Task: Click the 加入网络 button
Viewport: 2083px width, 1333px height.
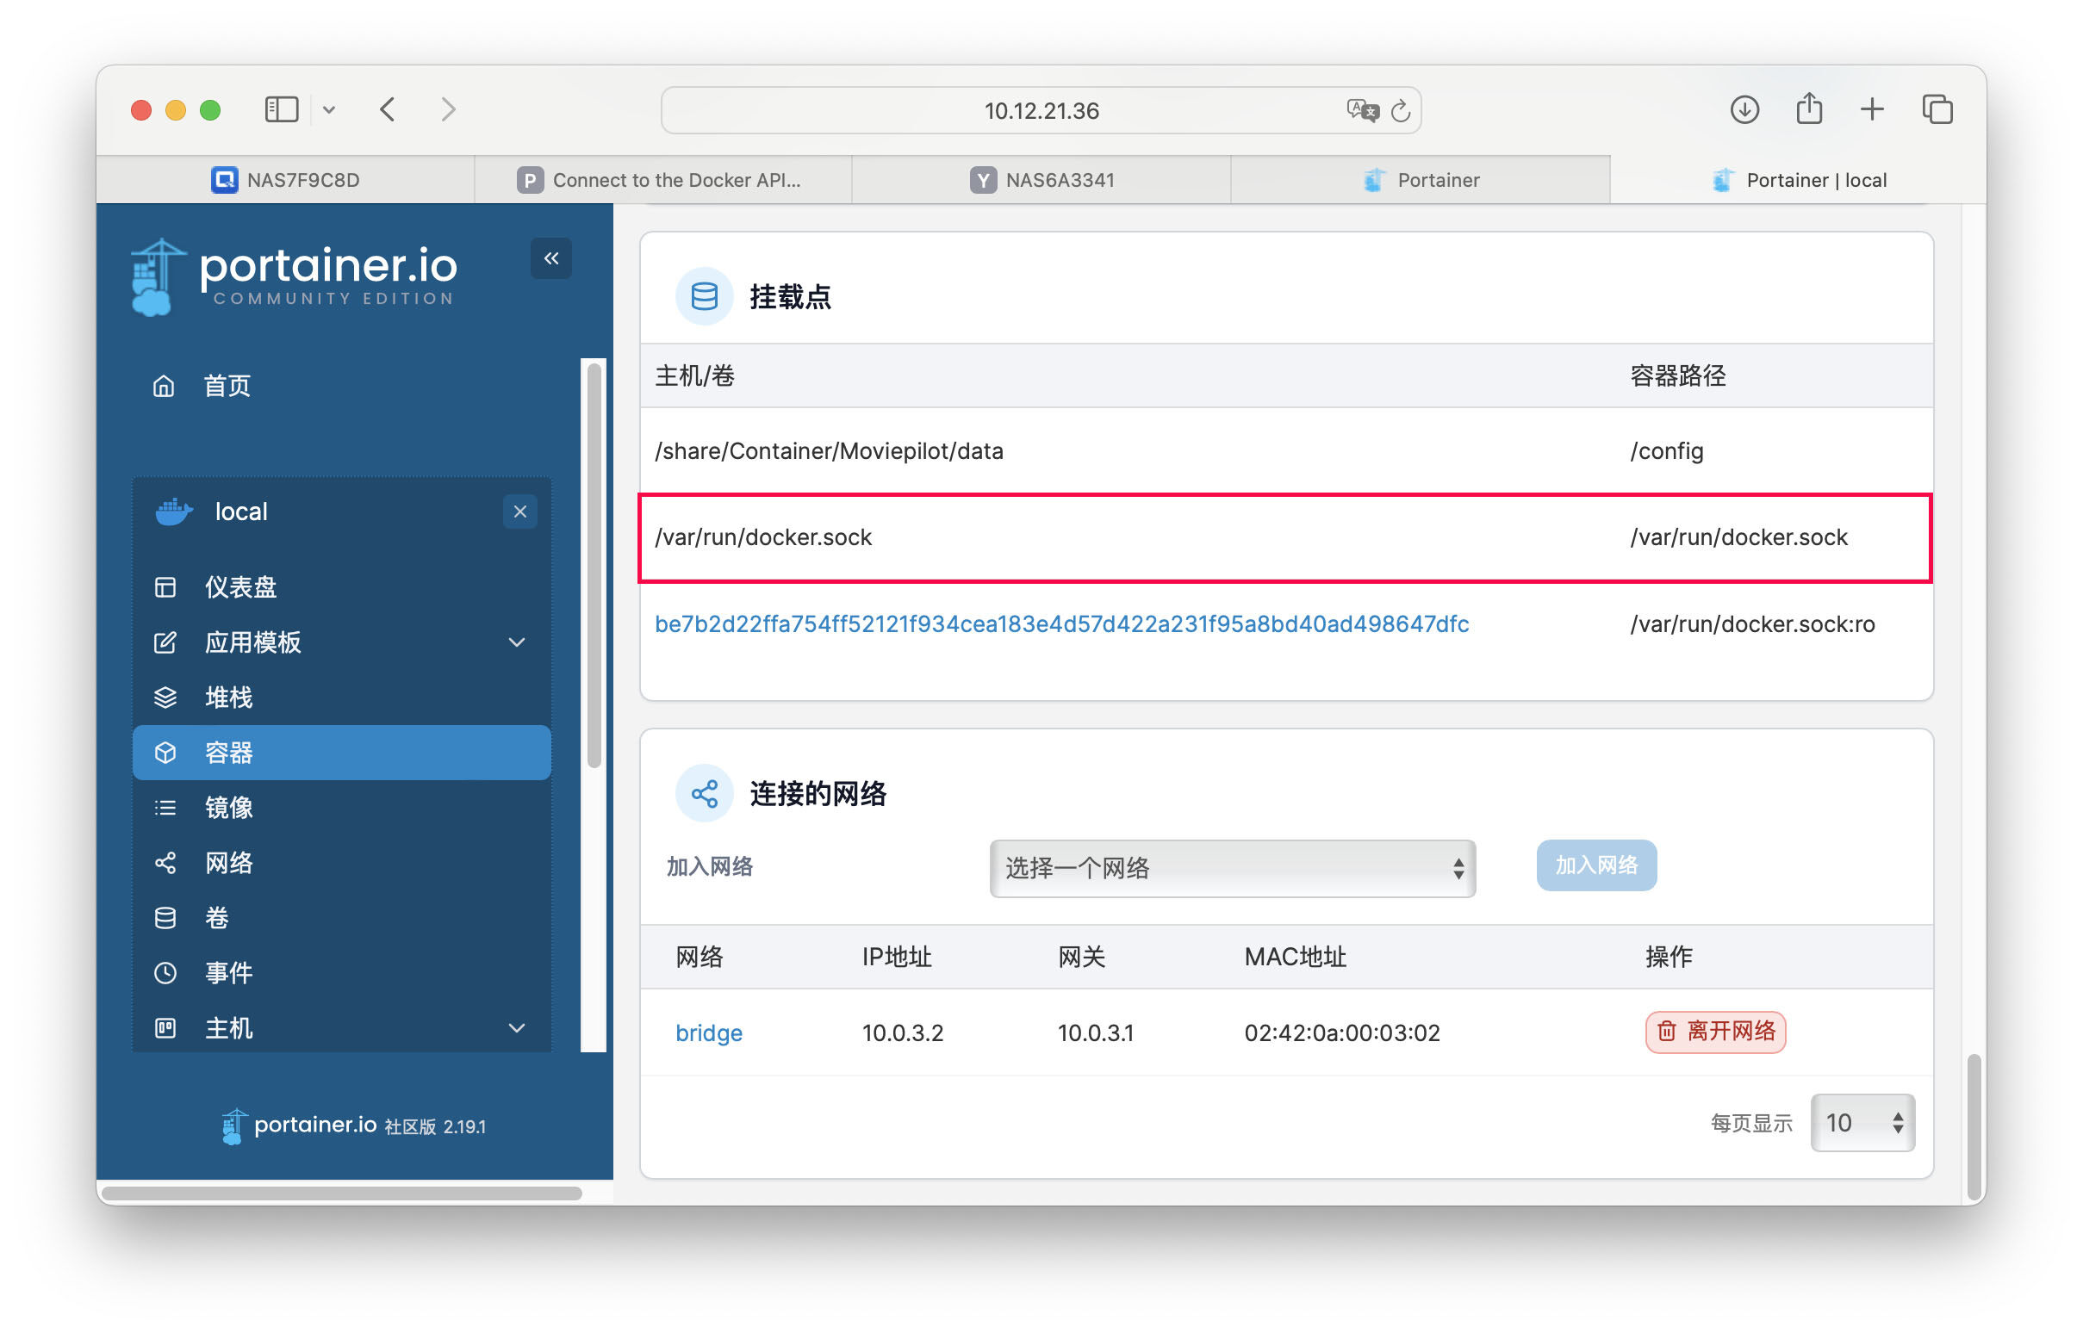Action: 1595,865
